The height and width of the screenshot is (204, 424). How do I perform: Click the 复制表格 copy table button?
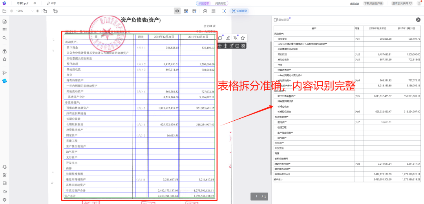pos(281,20)
